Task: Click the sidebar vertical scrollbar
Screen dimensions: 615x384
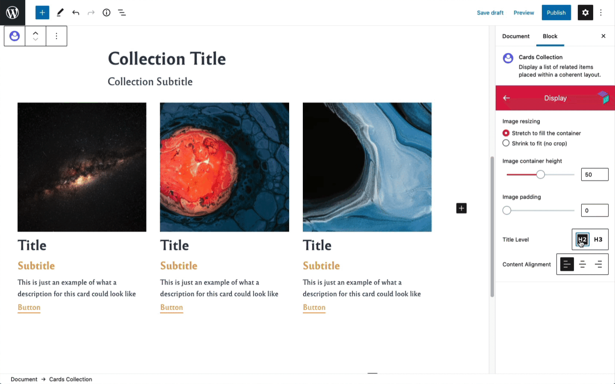Action: pos(492,227)
